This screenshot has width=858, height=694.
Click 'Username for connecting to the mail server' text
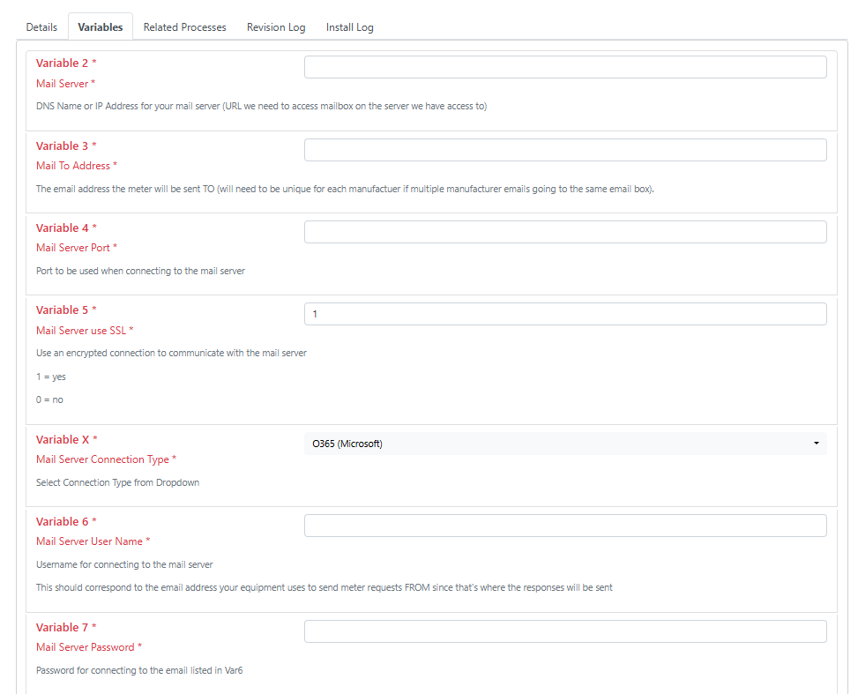124,564
